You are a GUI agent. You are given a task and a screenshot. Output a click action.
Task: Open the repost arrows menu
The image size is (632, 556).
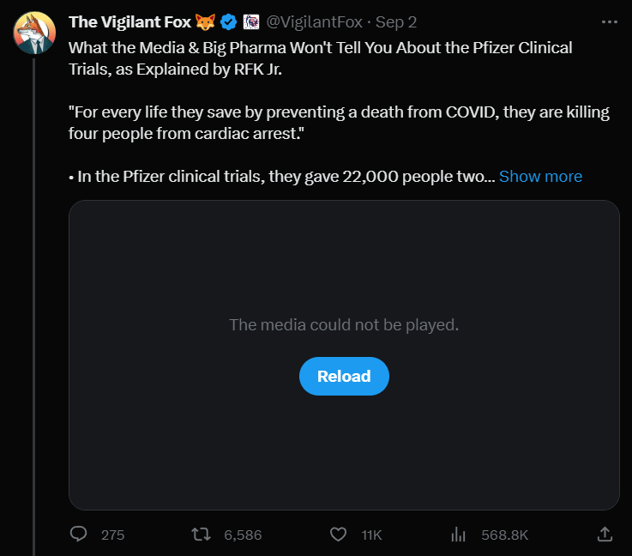[201, 534]
